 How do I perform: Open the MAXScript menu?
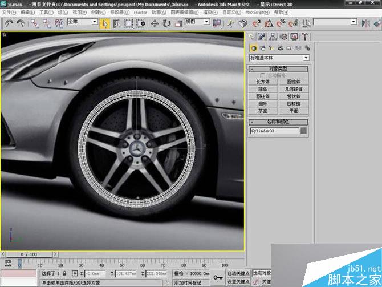point(257,11)
